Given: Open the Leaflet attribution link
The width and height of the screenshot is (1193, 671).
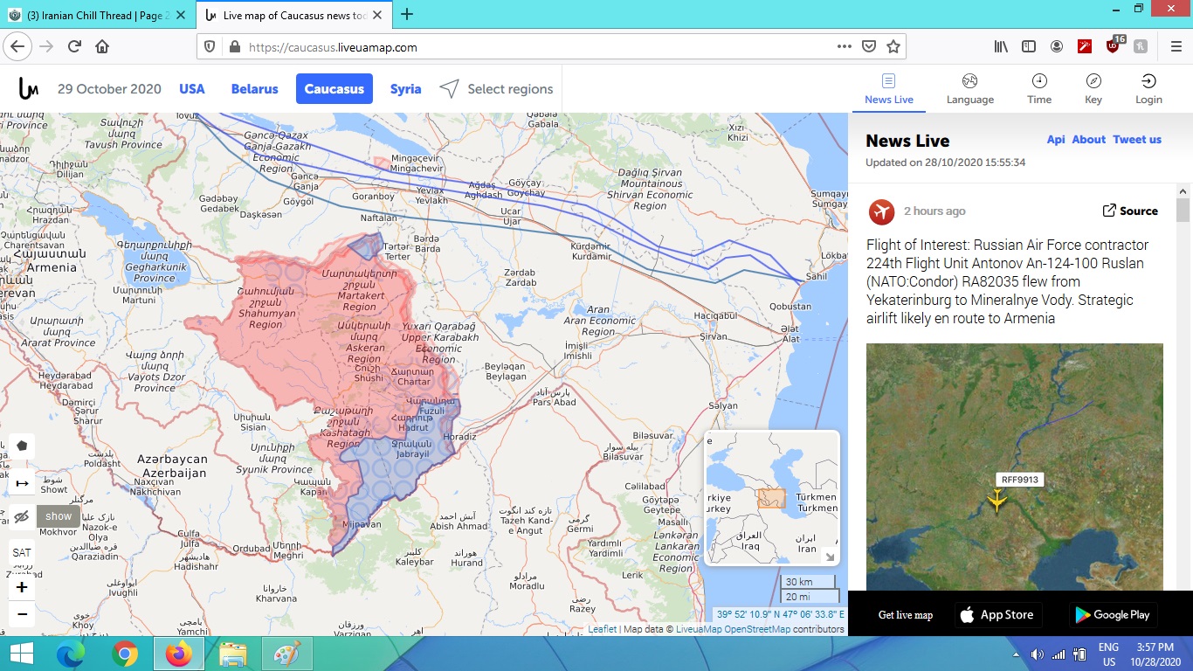Looking at the screenshot, I should point(602,629).
